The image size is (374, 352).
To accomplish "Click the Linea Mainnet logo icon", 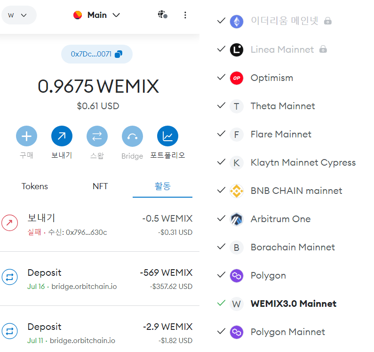I will coord(236,50).
